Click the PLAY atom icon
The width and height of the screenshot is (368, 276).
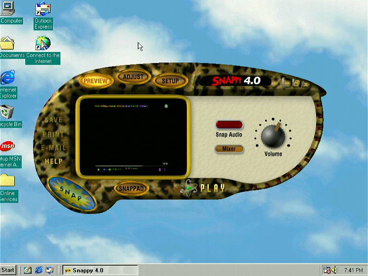click(x=189, y=188)
